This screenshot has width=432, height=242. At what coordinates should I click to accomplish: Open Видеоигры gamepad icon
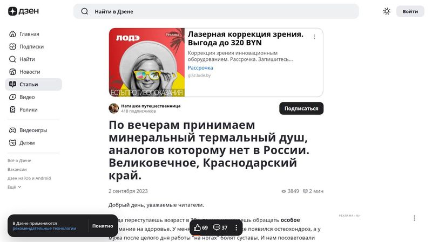12,130
